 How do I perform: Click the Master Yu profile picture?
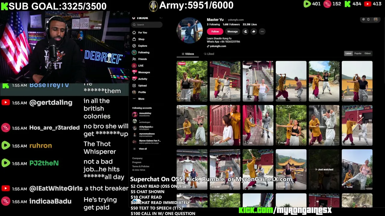pyautogui.click(x=190, y=30)
